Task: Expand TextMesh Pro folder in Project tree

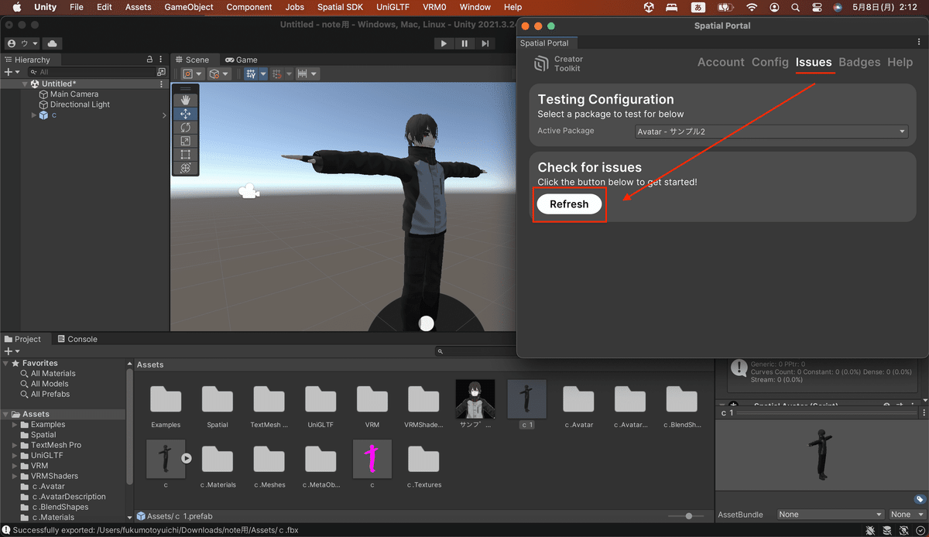Action: coord(15,445)
